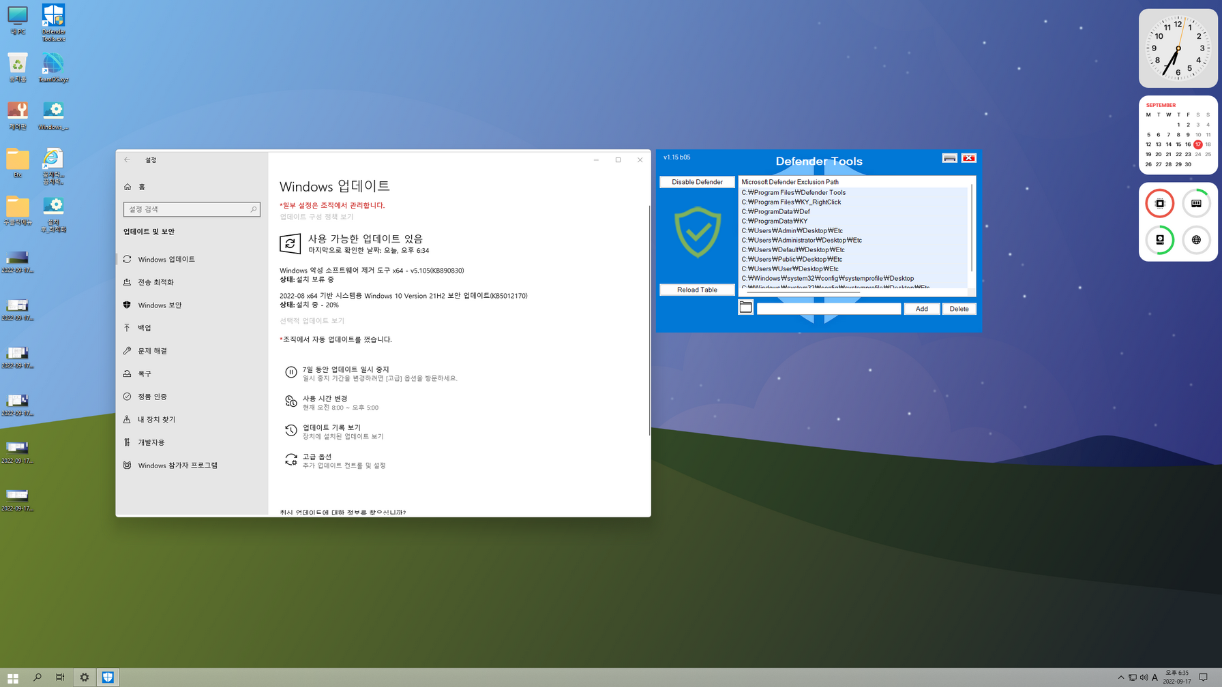Open 백업 in Settings sidebar
The image size is (1222, 687).
pyautogui.click(x=192, y=328)
